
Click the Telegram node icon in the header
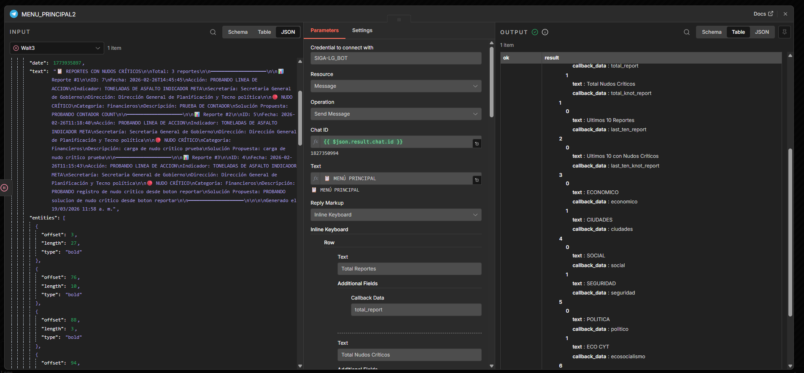(14, 14)
